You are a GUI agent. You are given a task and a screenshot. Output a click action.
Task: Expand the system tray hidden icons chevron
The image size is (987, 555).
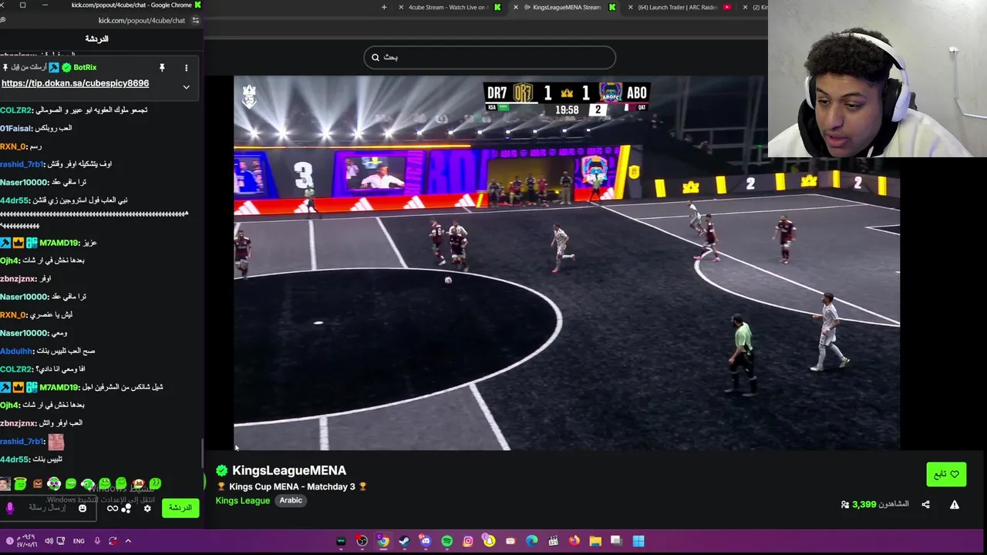[x=128, y=541]
